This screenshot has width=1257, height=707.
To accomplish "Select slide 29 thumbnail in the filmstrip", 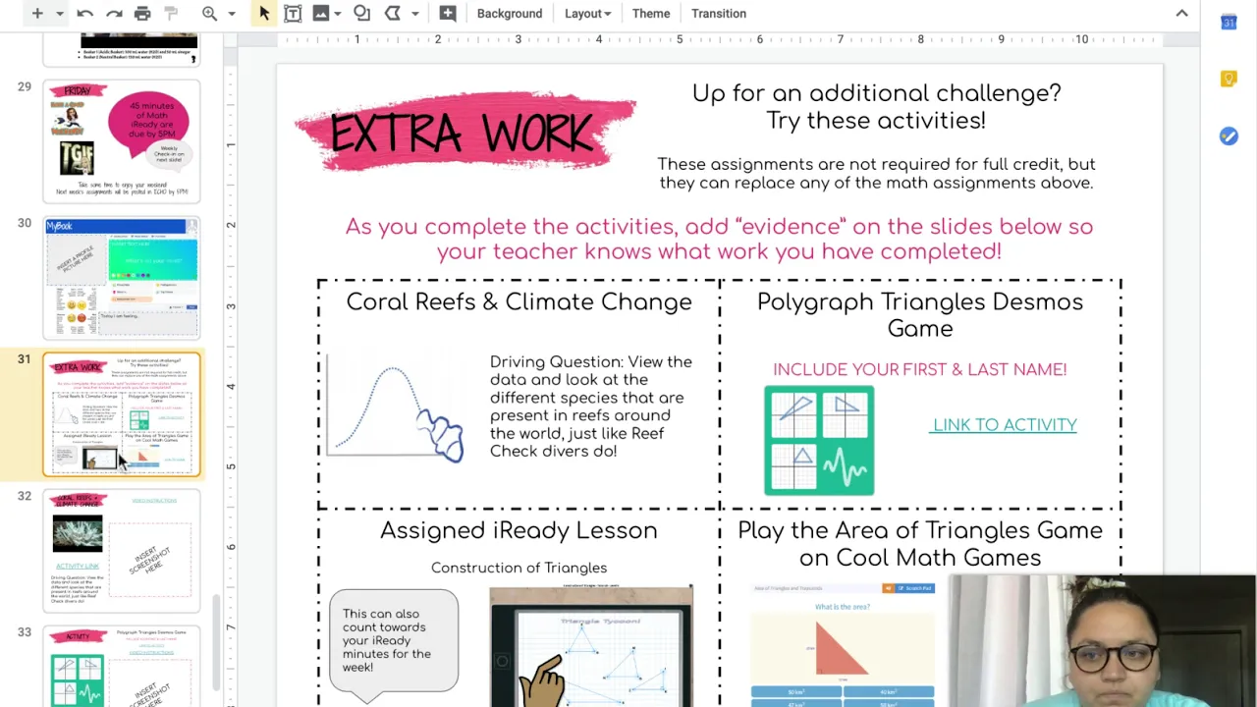I will 122,141.
